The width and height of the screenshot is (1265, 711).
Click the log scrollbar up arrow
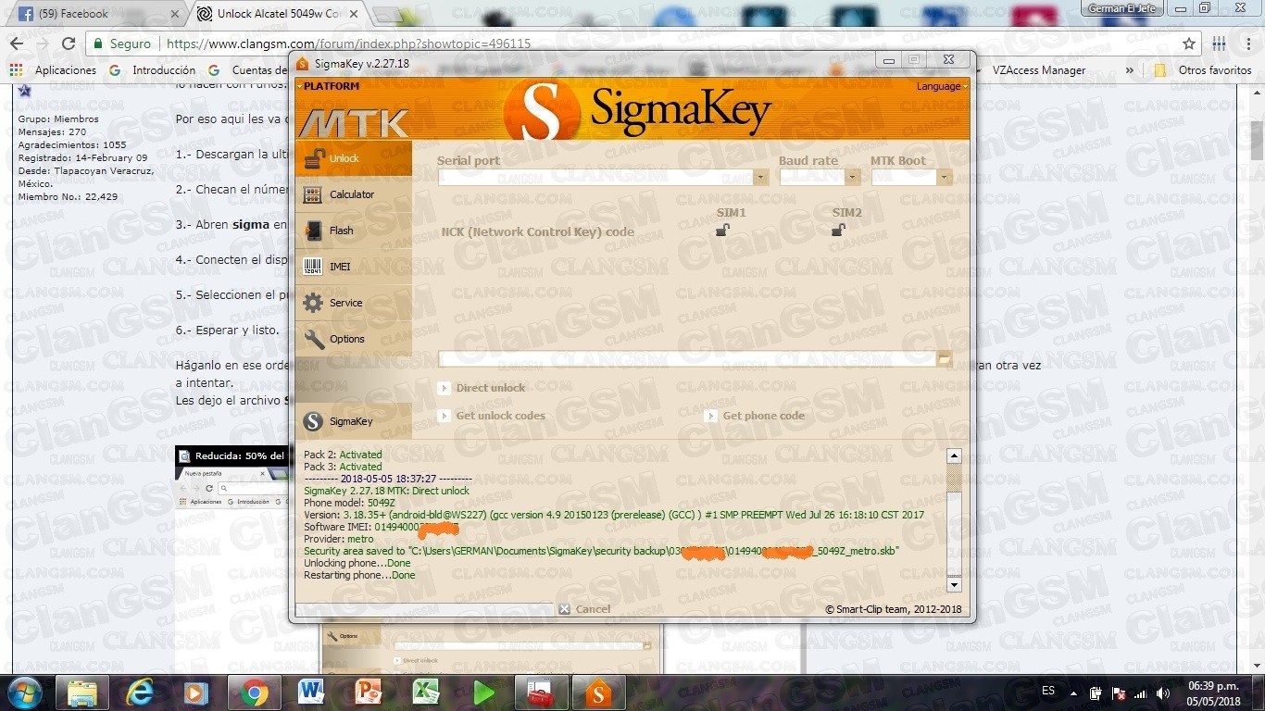point(954,456)
